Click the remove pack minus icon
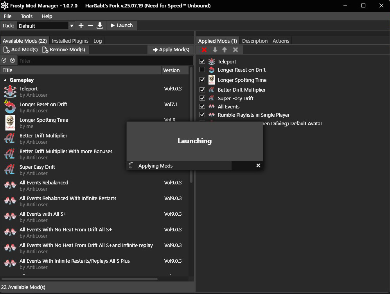390x294 pixels. pos(90,25)
